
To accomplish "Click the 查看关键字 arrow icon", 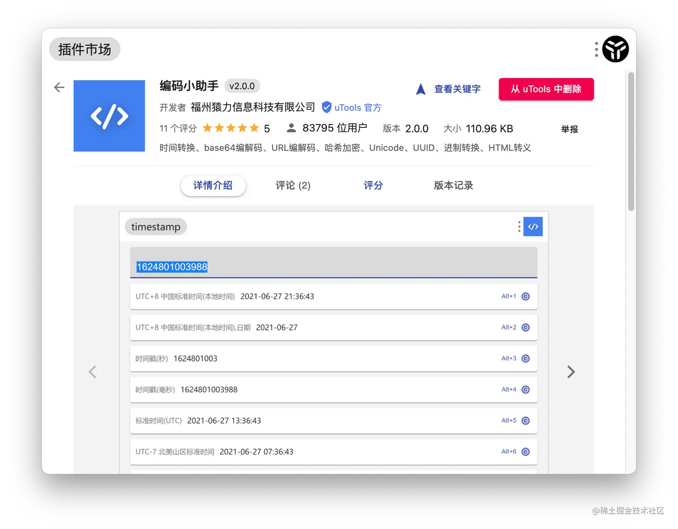I will [x=421, y=89].
